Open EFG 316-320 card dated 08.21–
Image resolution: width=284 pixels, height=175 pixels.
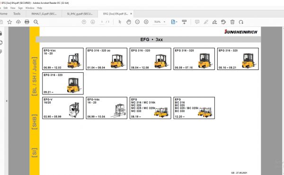[63, 83]
